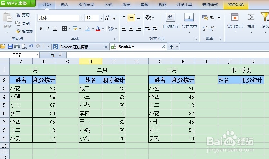Click the Copy (复制) icon

[18, 23]
